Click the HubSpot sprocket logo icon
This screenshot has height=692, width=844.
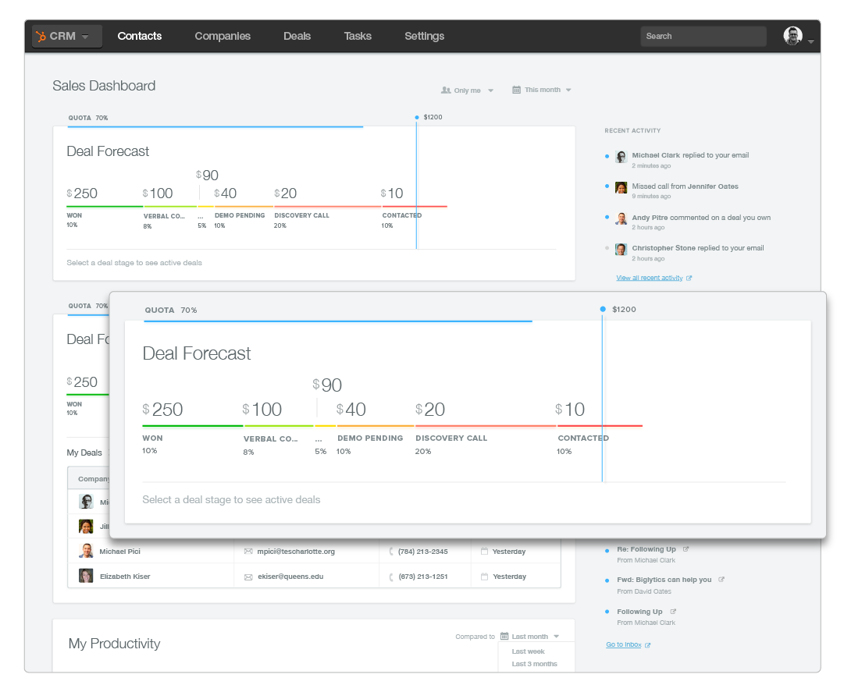pos(41,37)
